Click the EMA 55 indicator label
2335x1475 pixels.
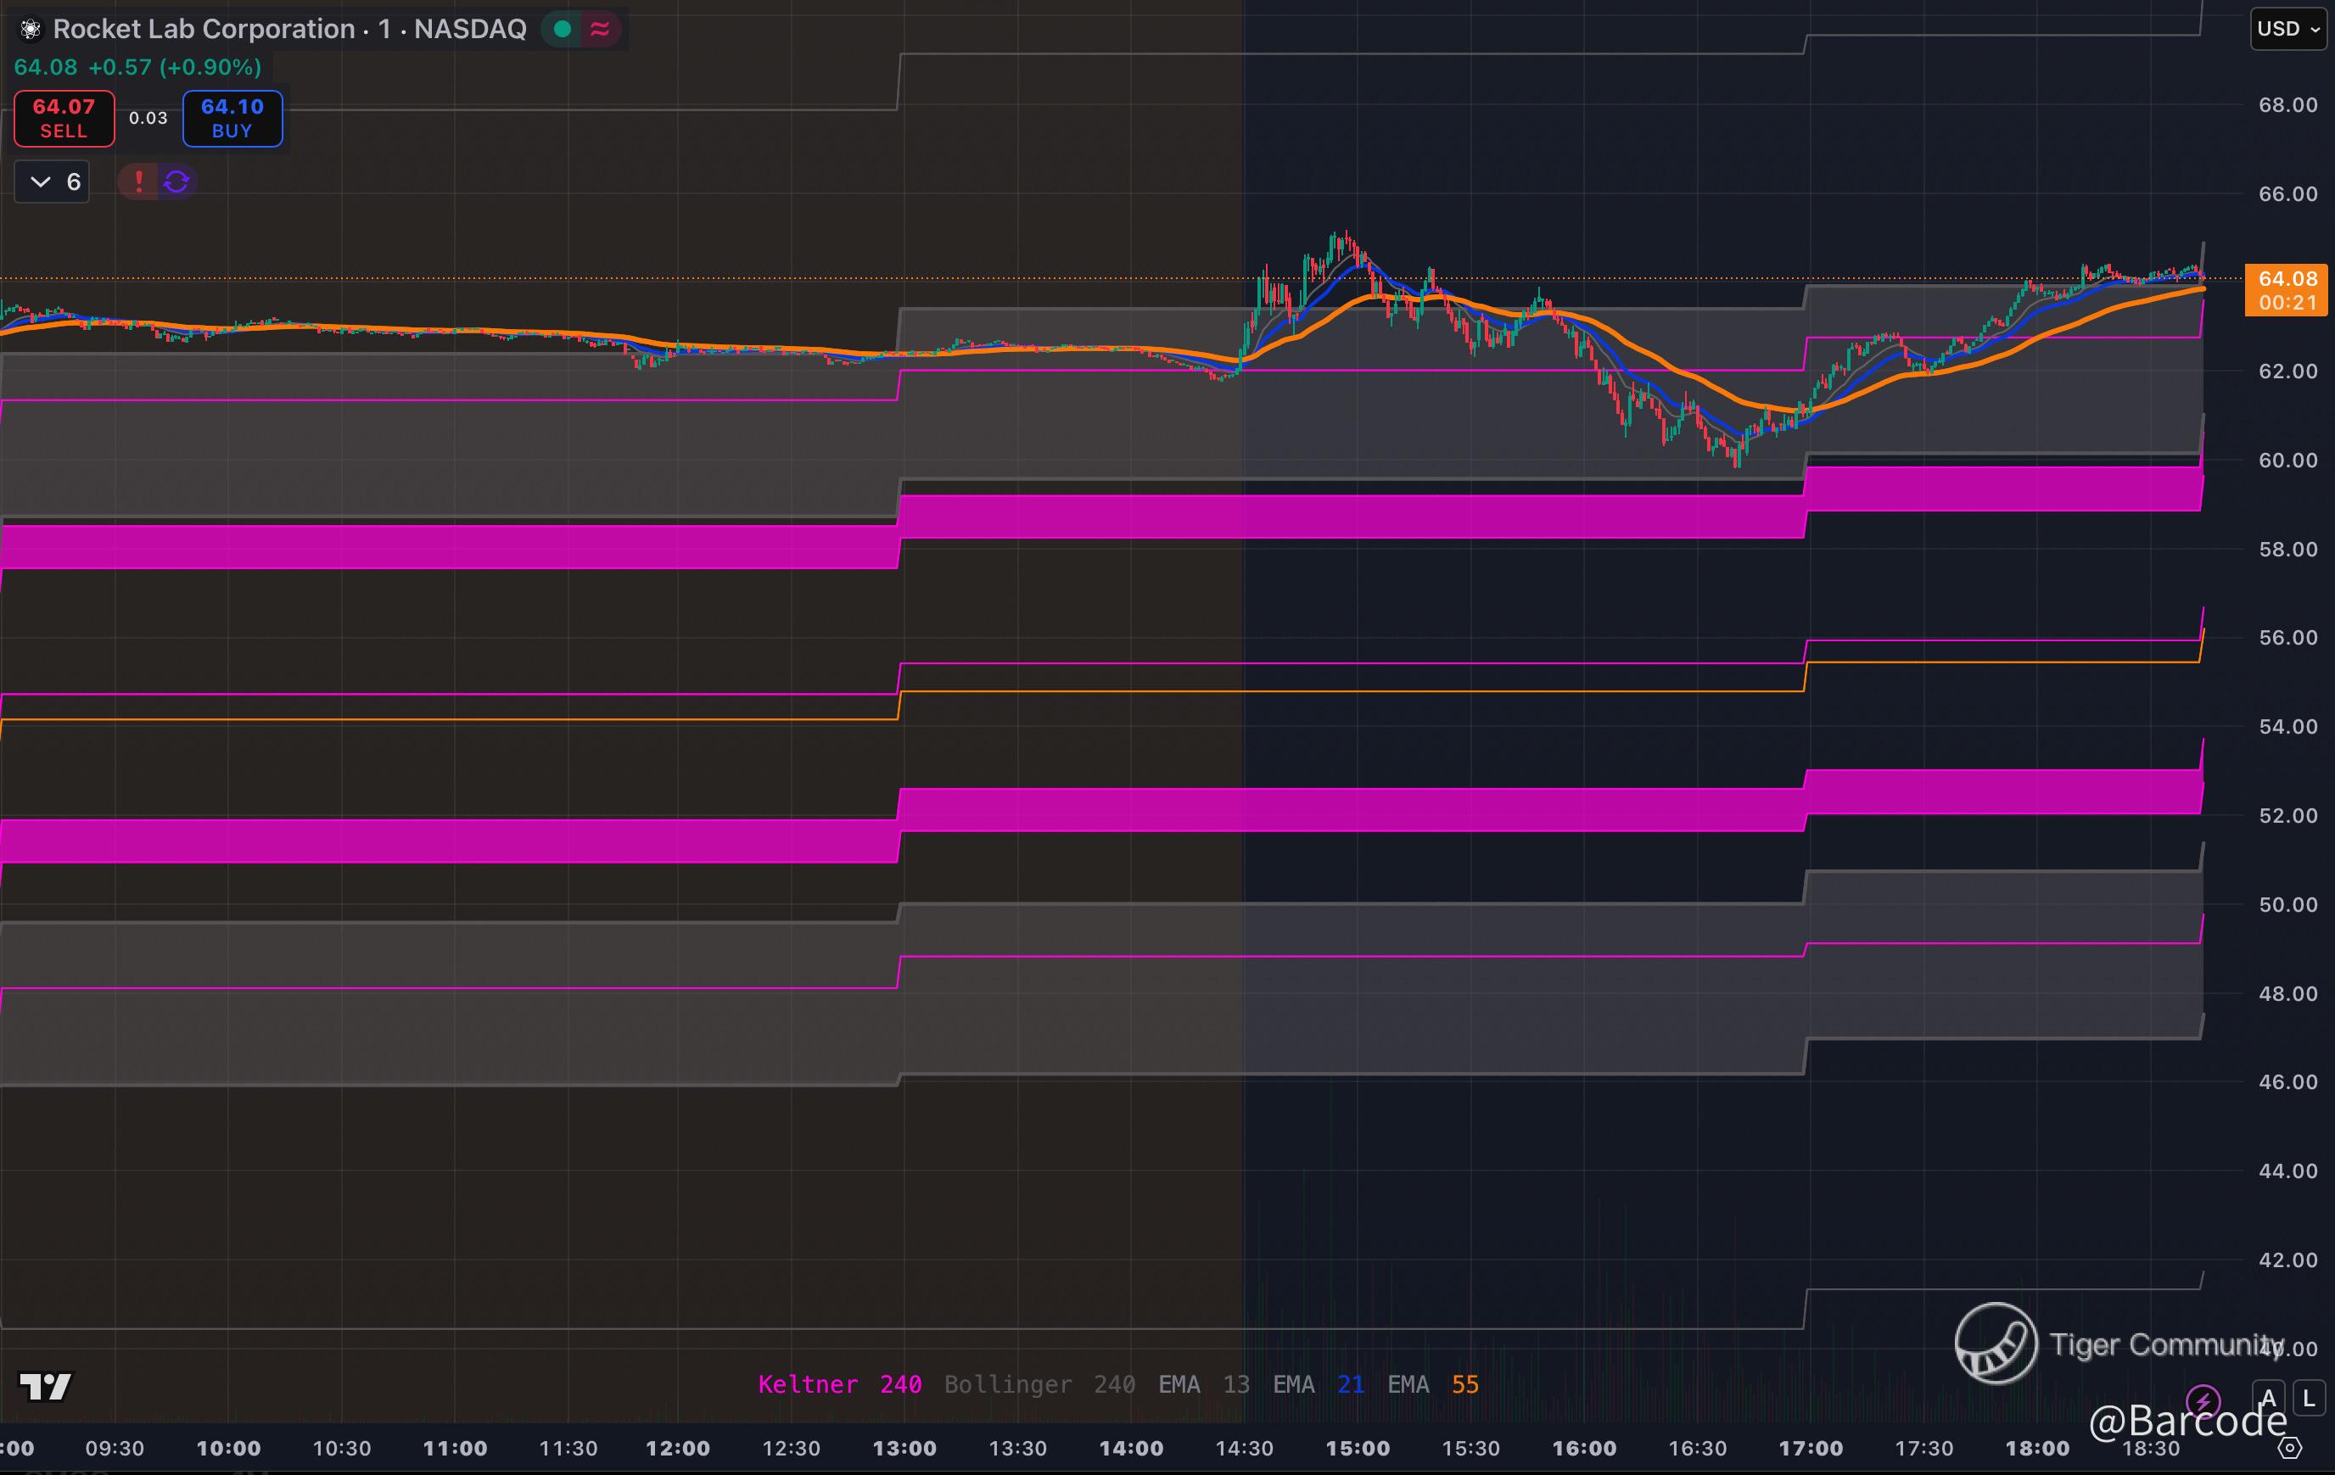click(x=1432, y=1384)
